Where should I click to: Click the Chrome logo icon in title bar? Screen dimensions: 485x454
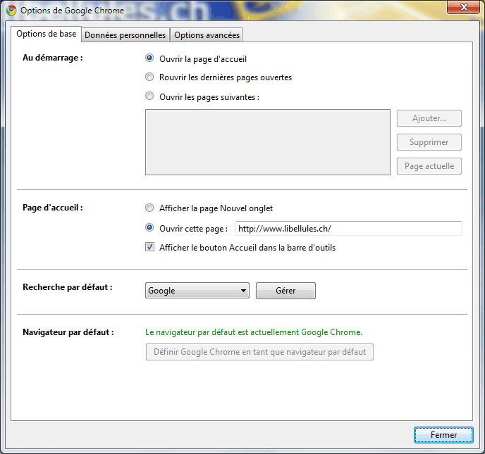pyautogui.click(x=11, y=10)
